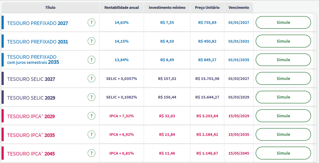Click question mark beside Tesouro IPCA+ 2035
Viewport: 319px width, 163px height.
91,134
